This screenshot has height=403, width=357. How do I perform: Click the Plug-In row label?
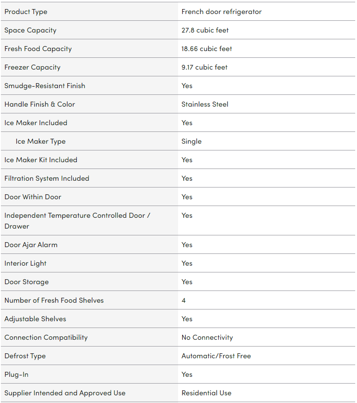tap(16, 375)
